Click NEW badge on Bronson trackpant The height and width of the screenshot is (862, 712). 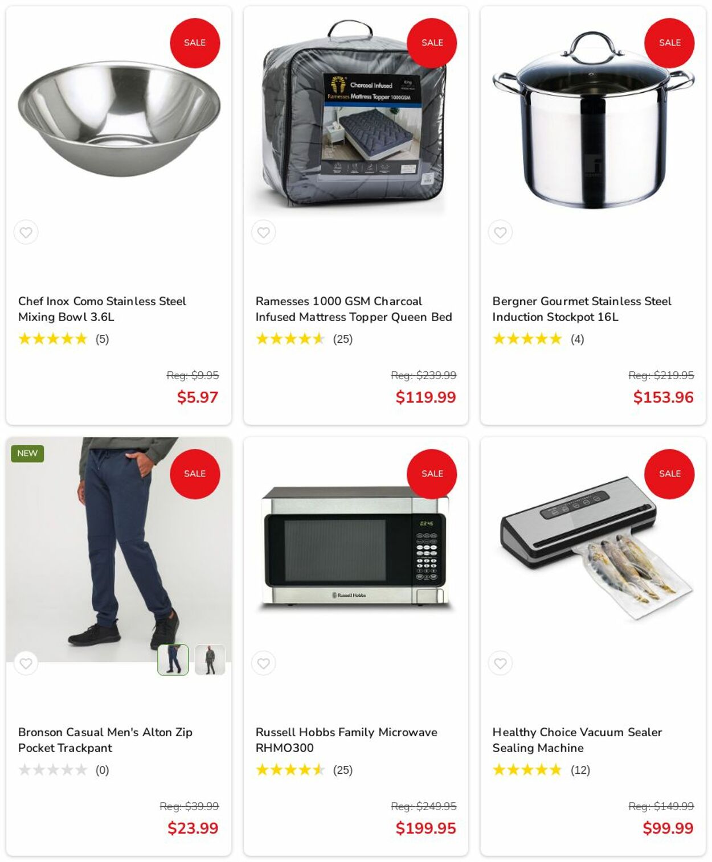coord(27,453)
